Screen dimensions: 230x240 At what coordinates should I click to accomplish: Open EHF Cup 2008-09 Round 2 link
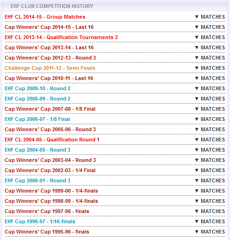click(x=37, y=99)
